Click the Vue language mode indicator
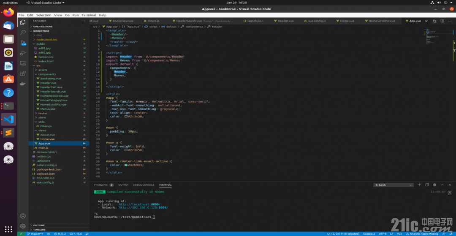The width and height of the screenshot is (456, 236). 399,233
